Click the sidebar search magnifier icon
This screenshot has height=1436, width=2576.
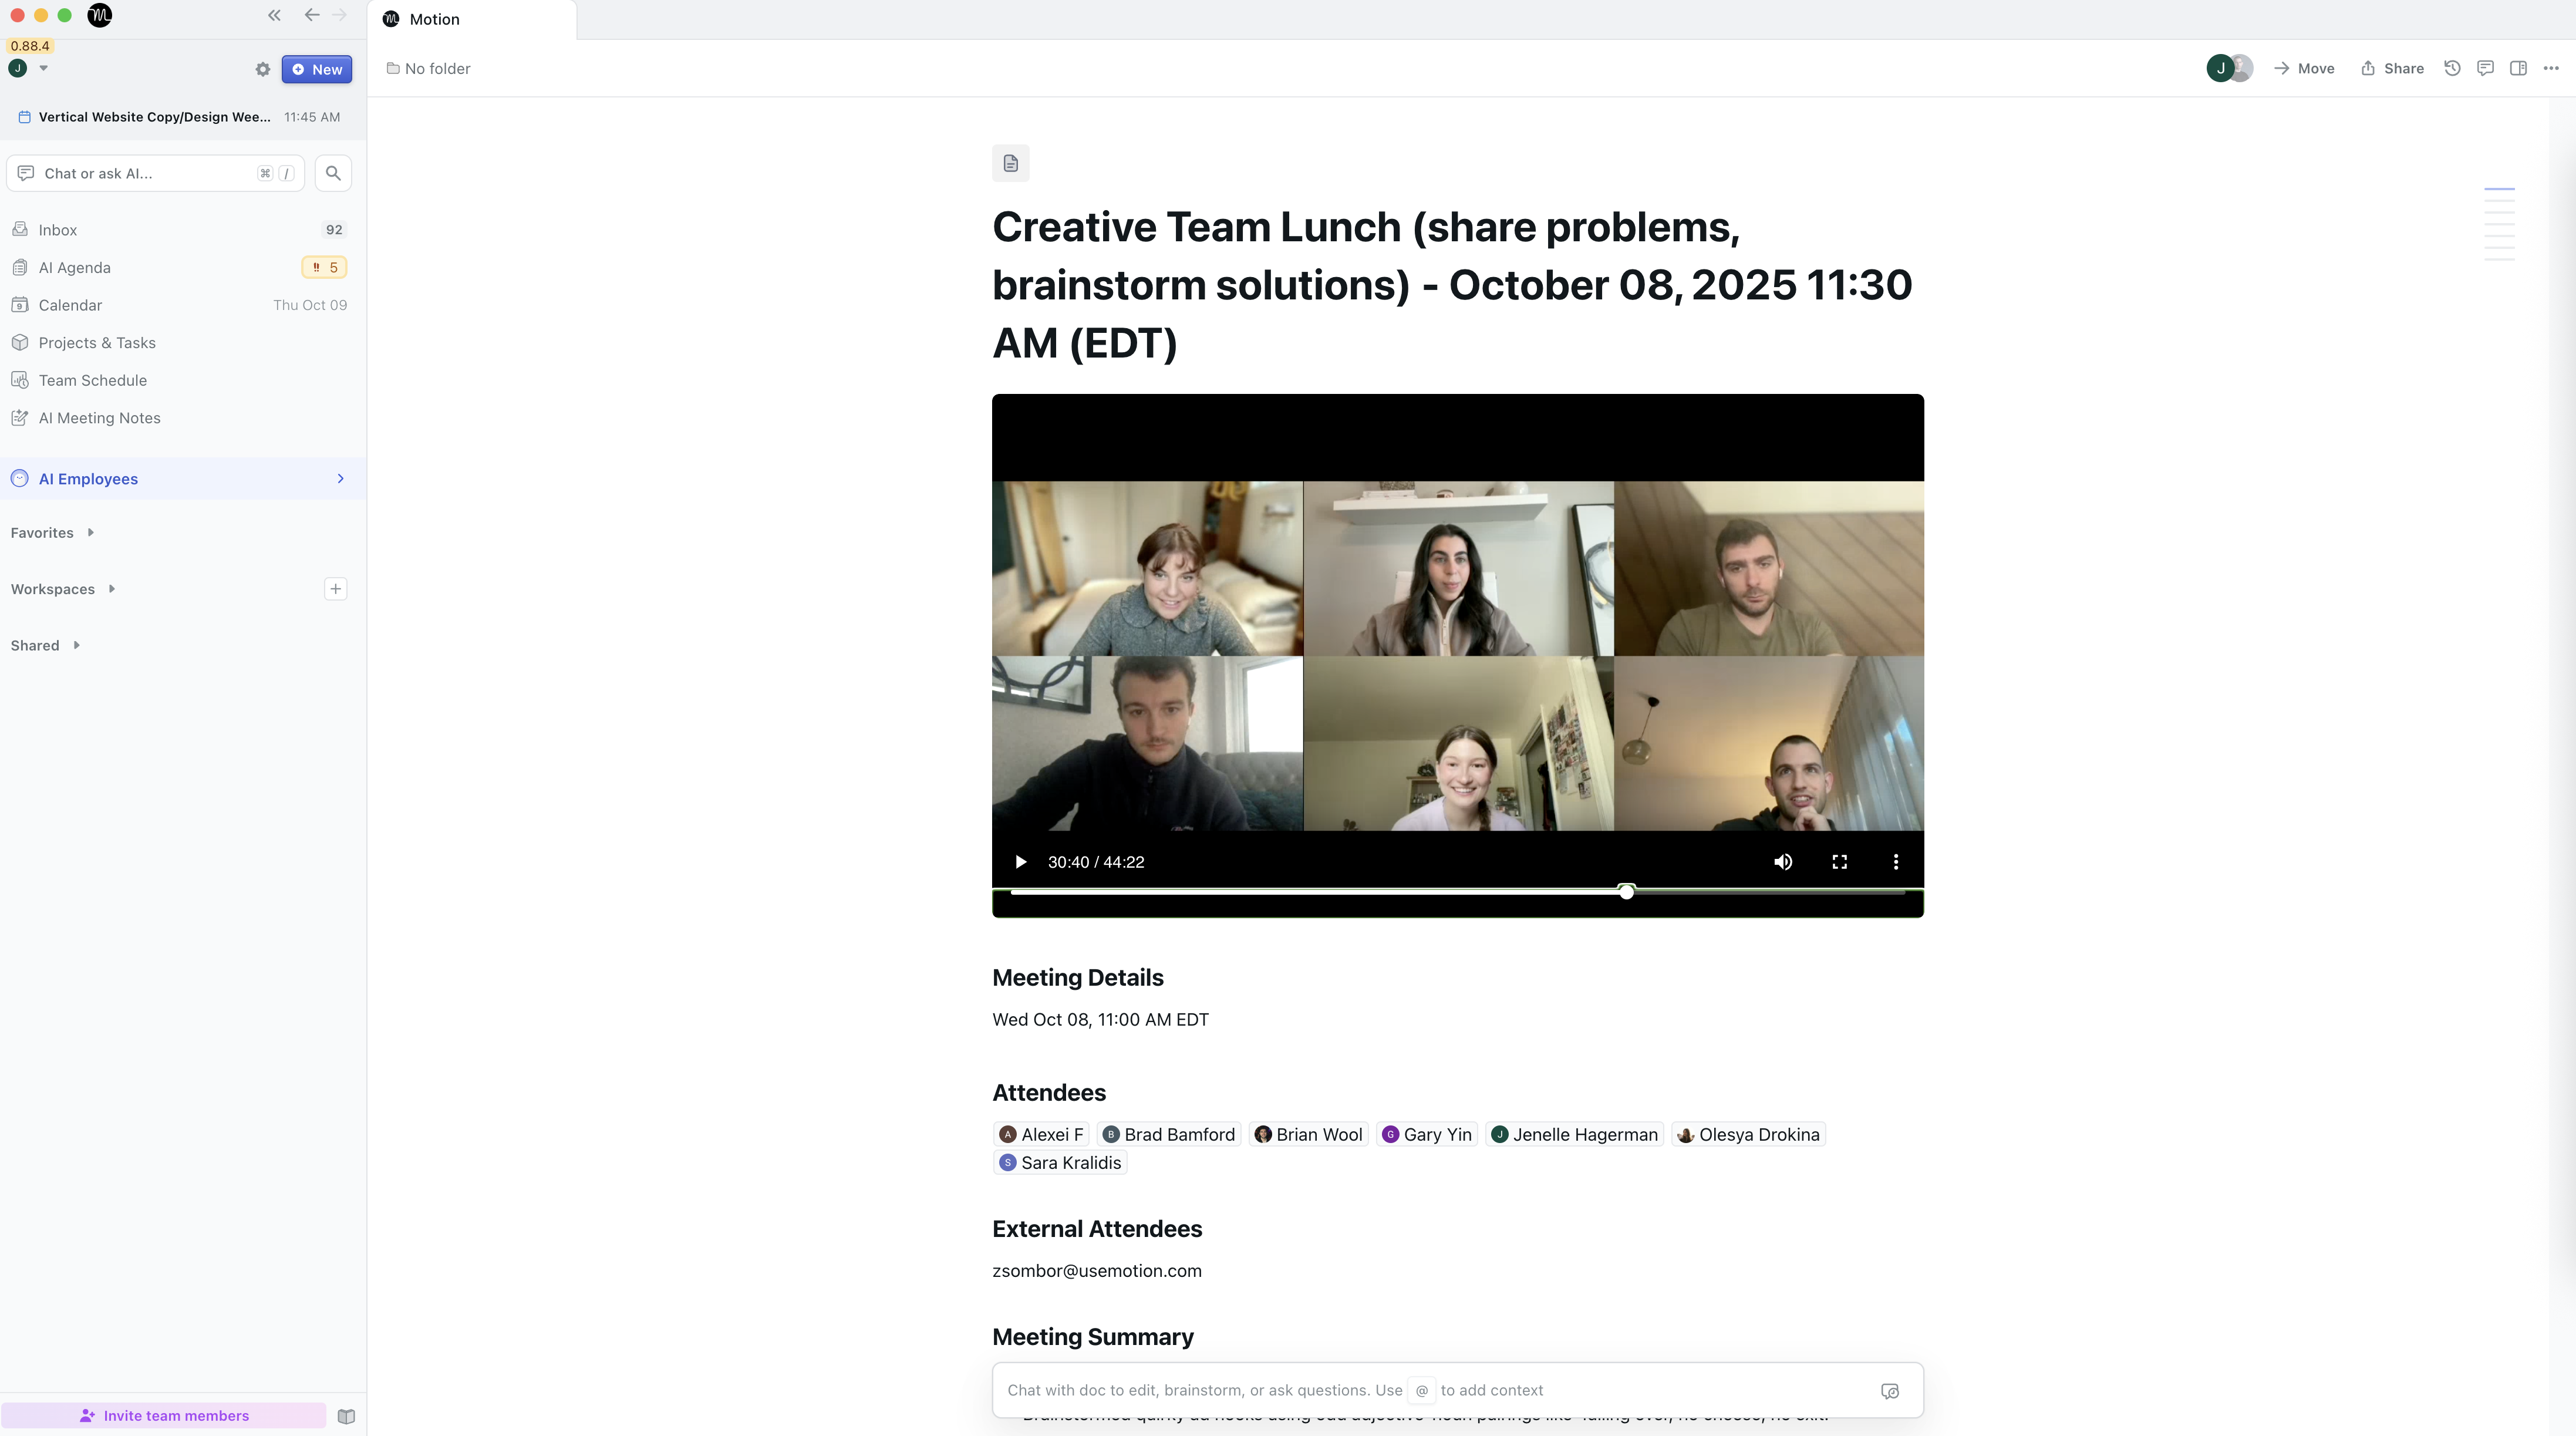click(333, 173)
